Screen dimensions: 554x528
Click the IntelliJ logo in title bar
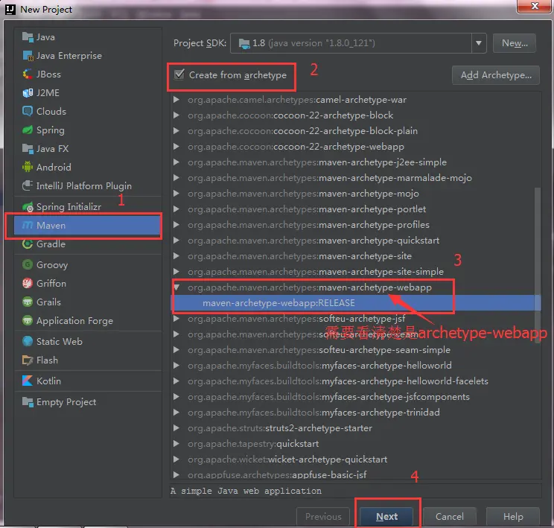tap(10, 9)
